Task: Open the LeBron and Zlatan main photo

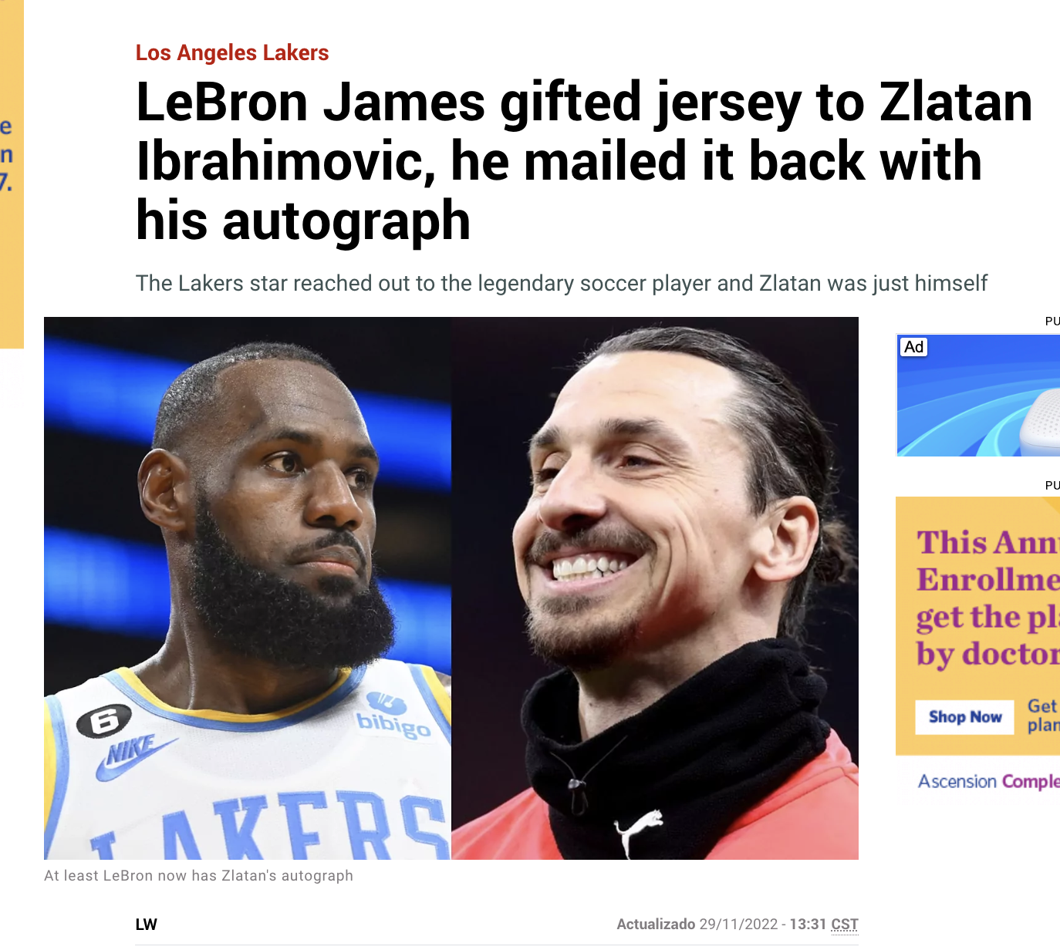Action: coord(451,588)
